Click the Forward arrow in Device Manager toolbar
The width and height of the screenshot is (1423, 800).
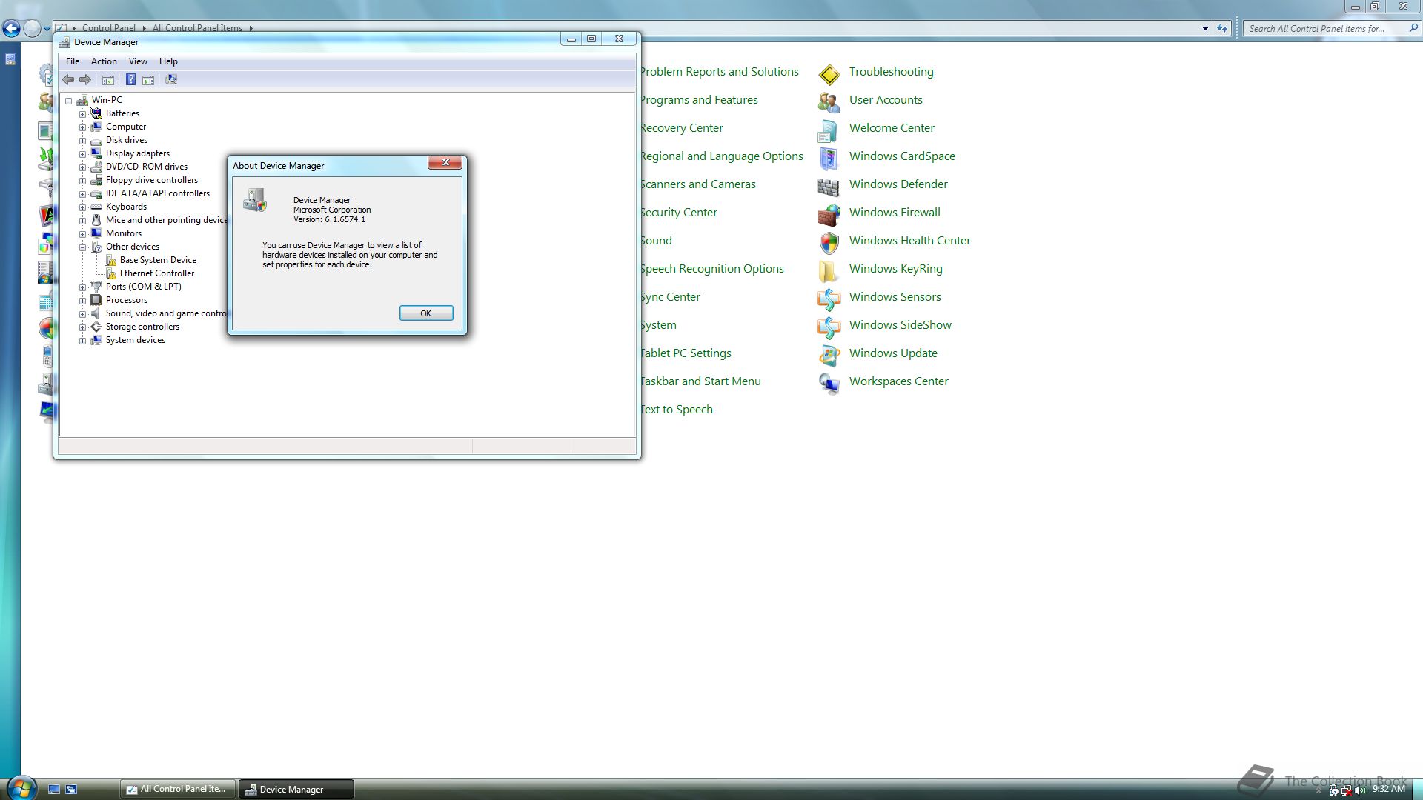point(85,79)
